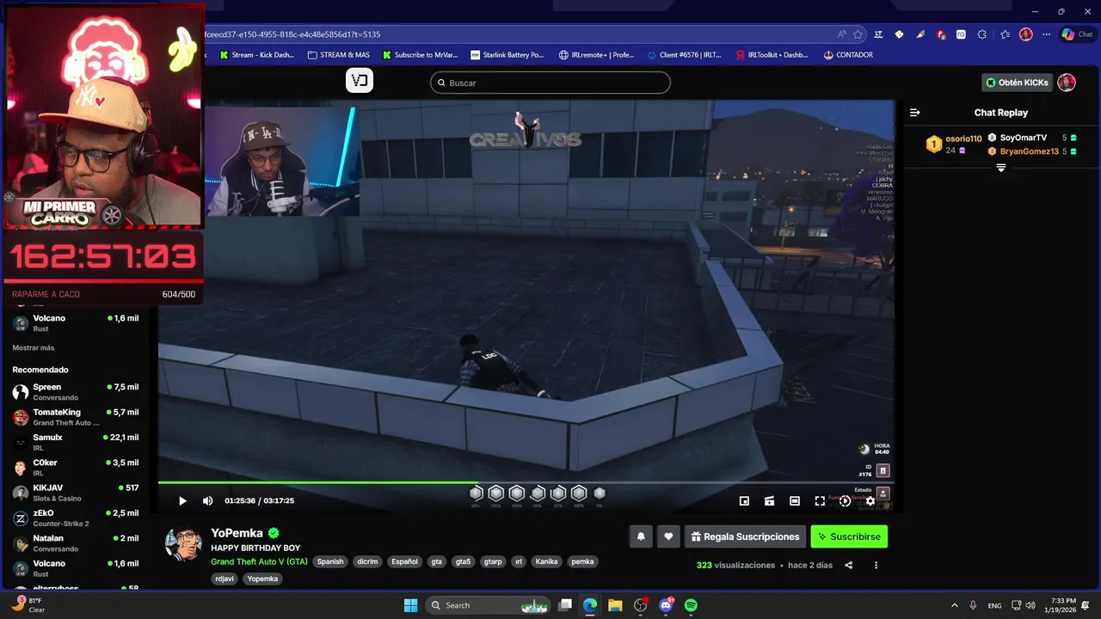Open Edge profile picture

[1025, 34]
